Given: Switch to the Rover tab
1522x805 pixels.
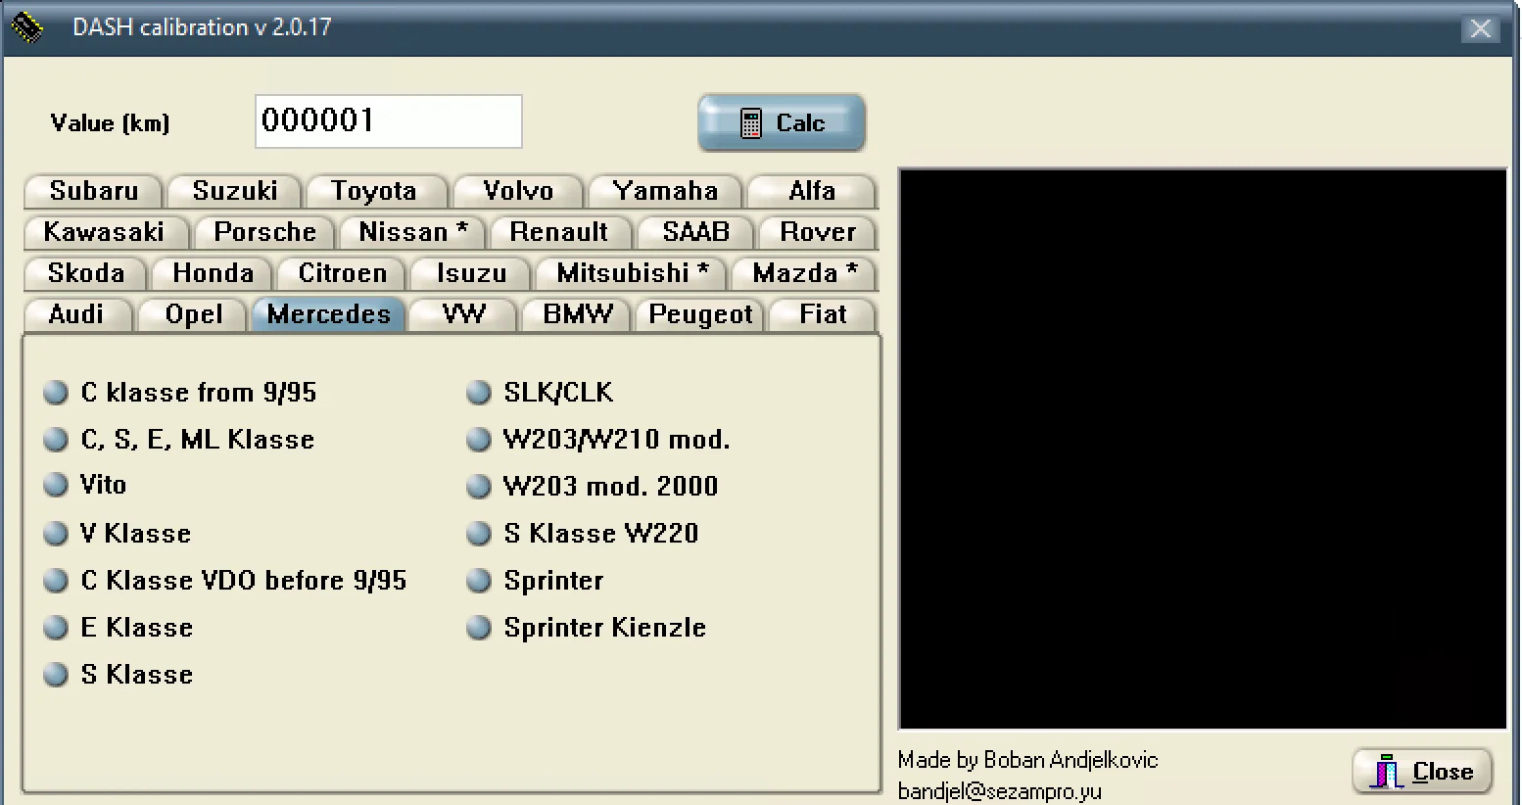Looking at the screenshot, I should (x=818, y=232).
